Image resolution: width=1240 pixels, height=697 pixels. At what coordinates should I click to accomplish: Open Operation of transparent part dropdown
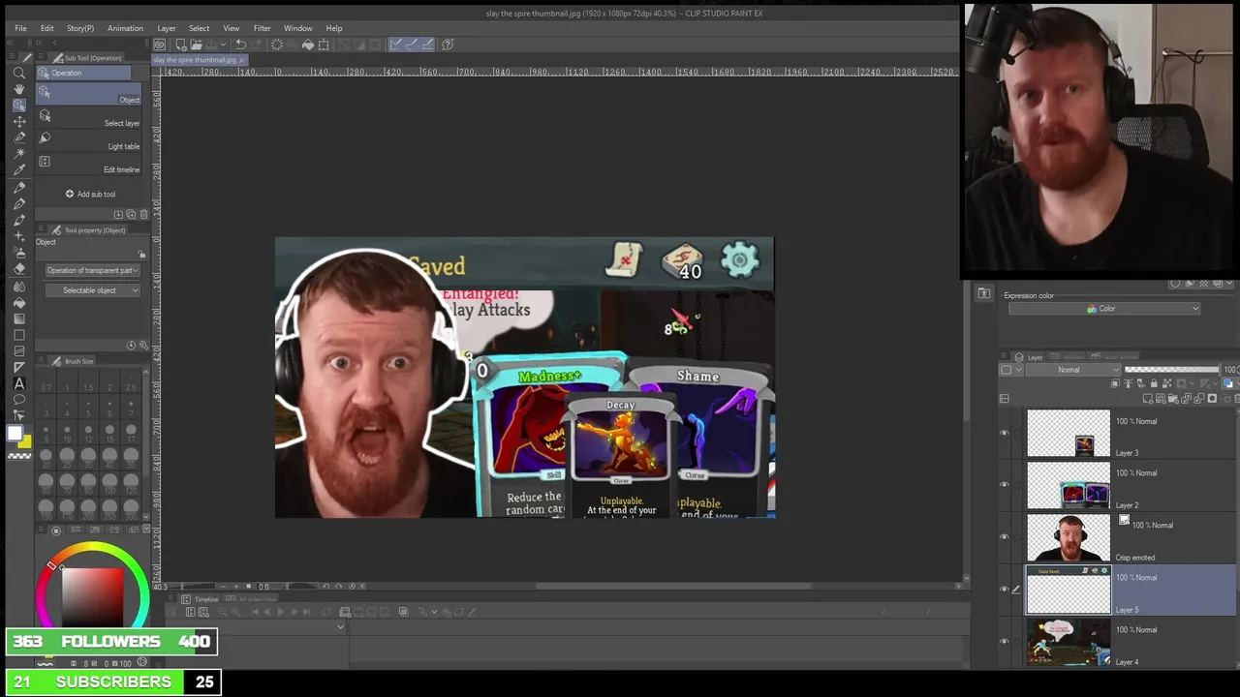92,271
